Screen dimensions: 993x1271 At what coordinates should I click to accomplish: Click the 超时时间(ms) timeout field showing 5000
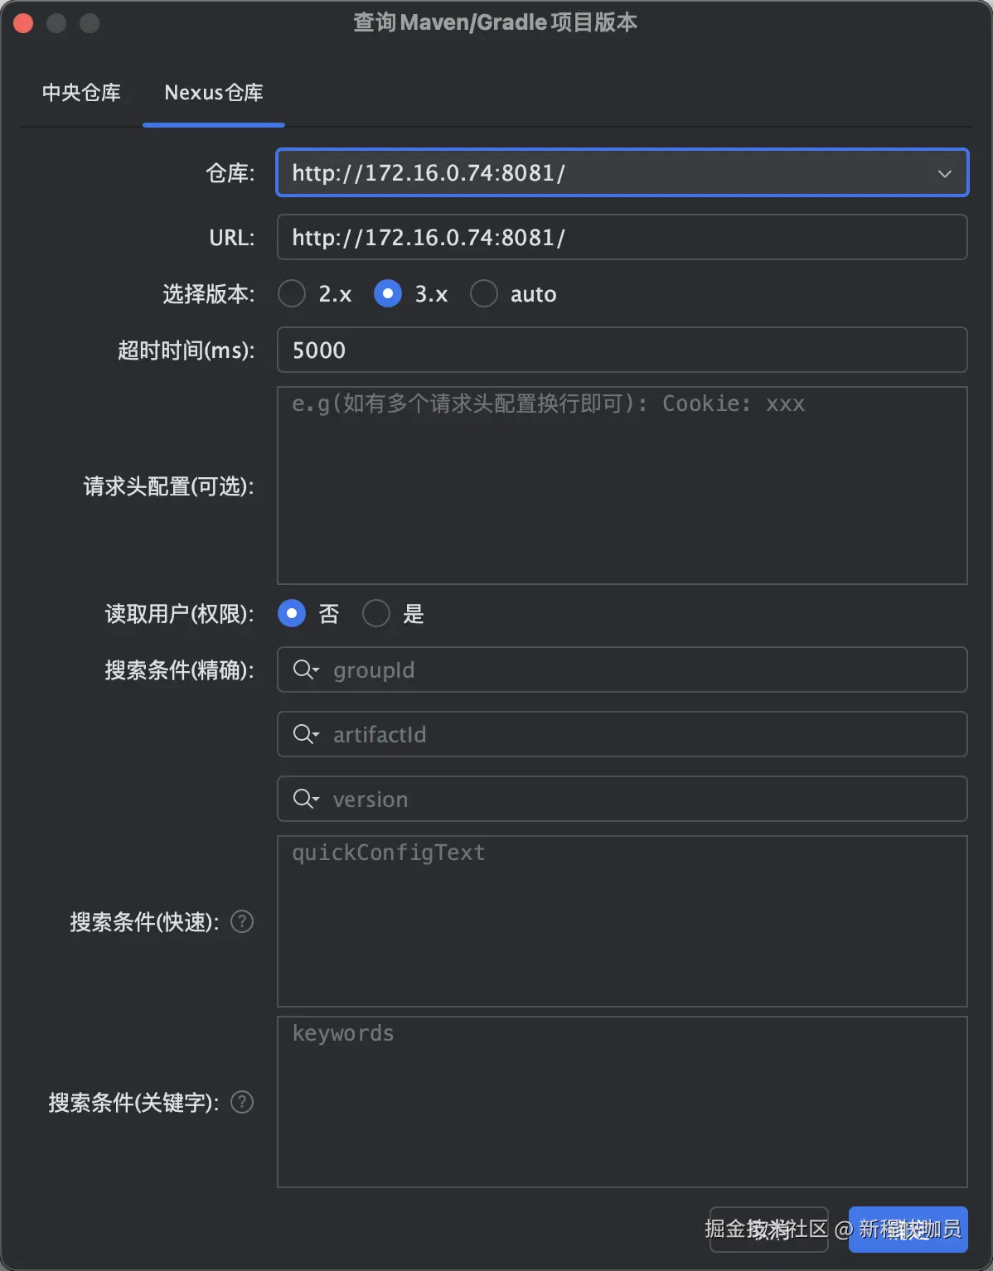point(622,350)
